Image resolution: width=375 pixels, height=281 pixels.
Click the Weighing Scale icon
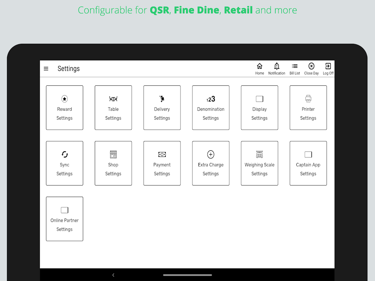[x=259, y=155]
